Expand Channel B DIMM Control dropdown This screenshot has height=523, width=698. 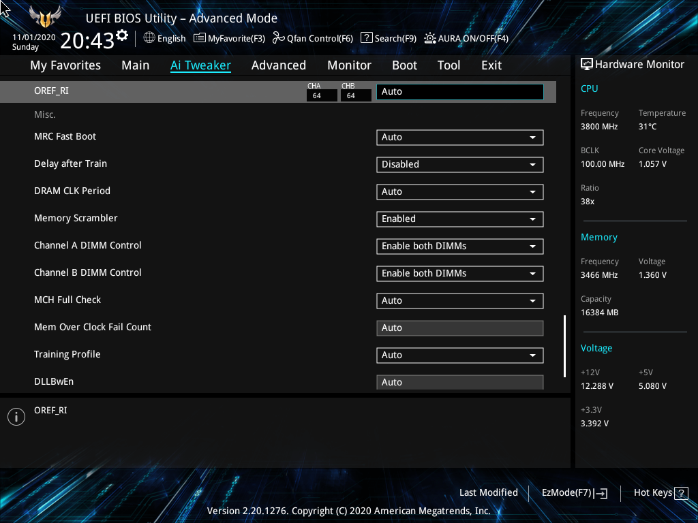460,274
